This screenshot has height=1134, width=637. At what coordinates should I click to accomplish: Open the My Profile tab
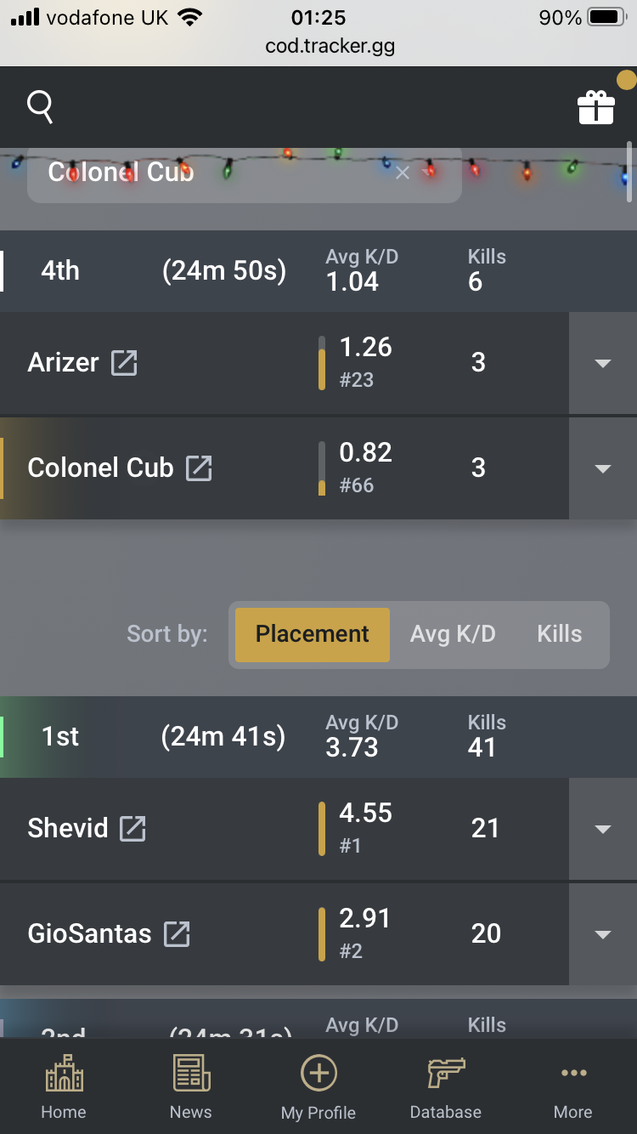[318, 1087]
